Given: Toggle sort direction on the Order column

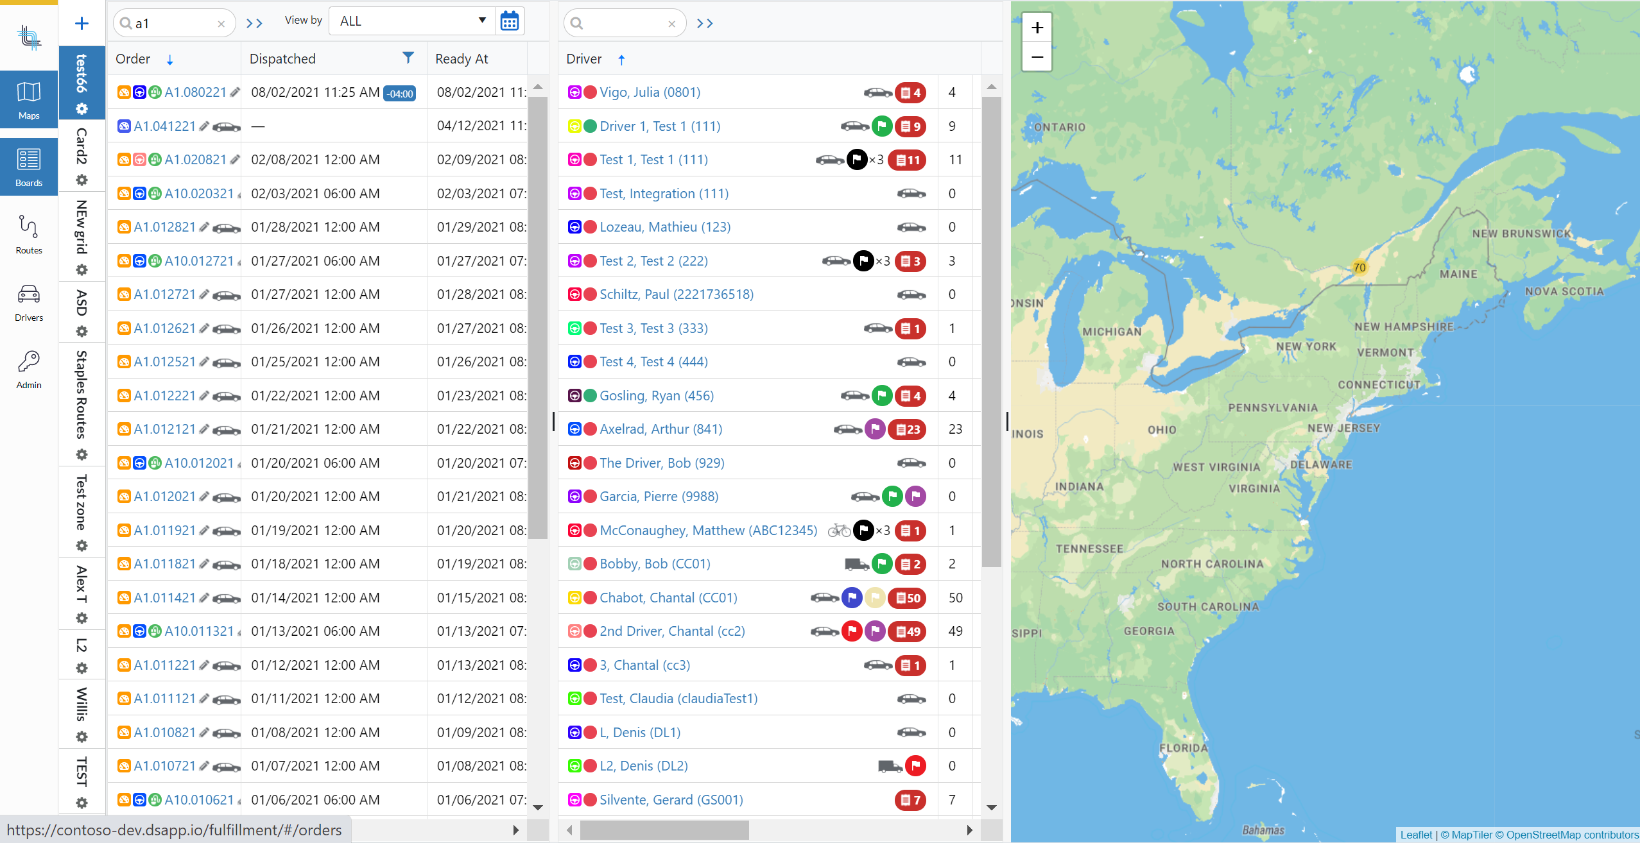Looking at the screenshot, I should tap(169, 59).
